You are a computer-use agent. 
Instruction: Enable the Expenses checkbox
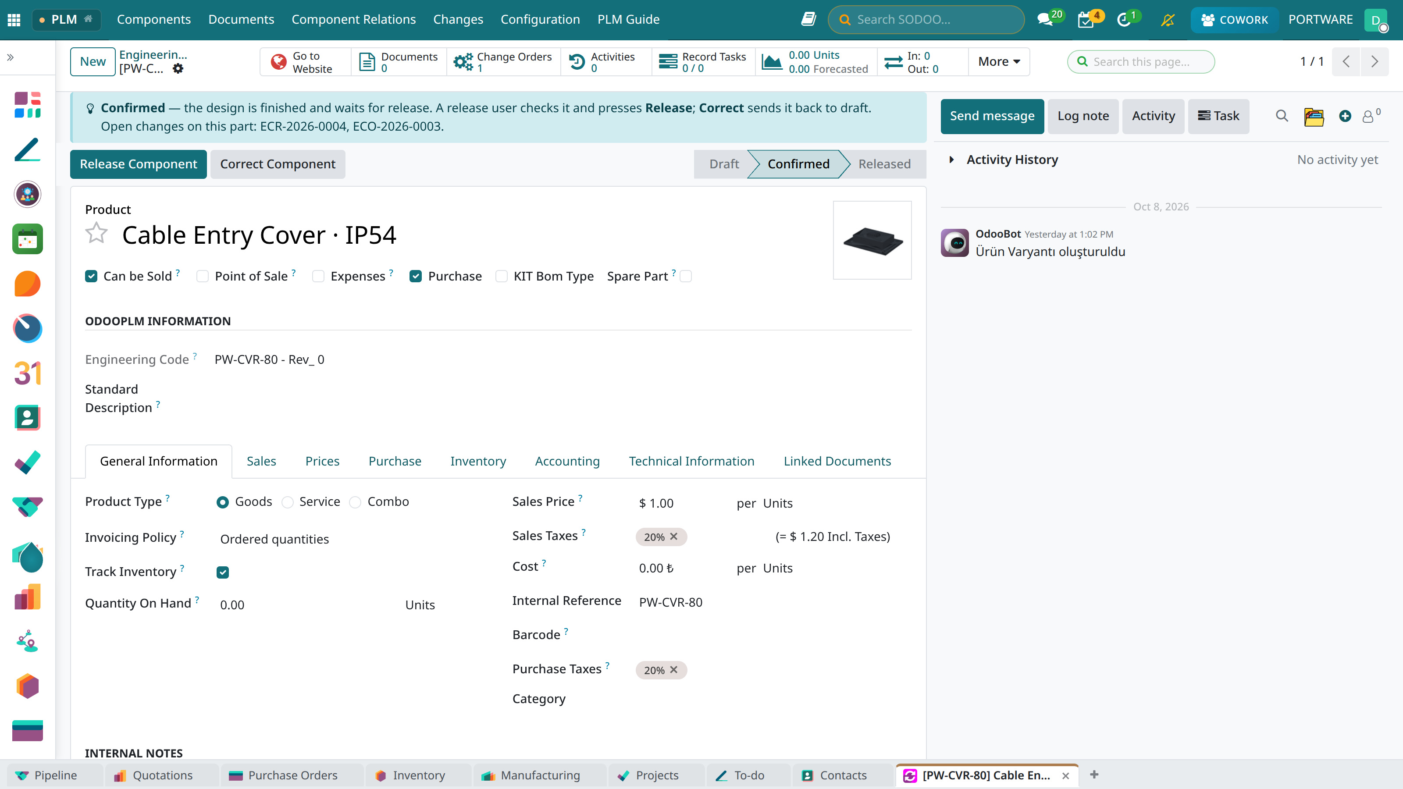tap(318, 276)
